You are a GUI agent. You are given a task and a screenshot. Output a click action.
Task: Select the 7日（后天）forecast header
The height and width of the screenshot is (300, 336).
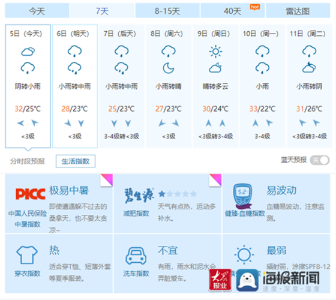click(120, 34)
